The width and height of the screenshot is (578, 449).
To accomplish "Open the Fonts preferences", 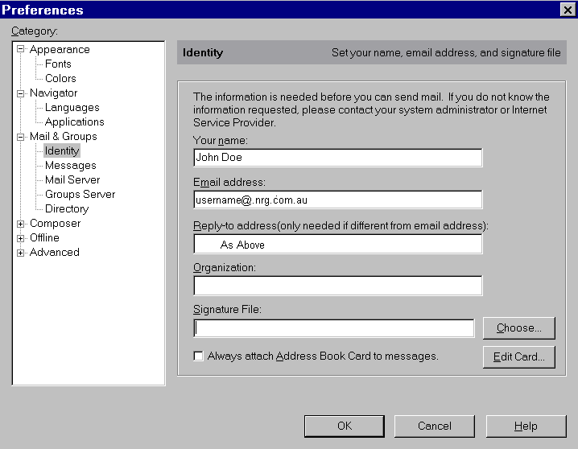I will [58, 64].
